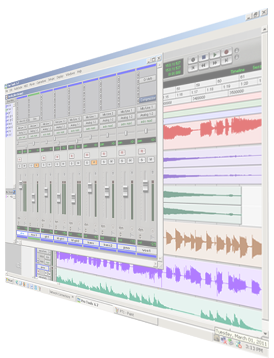Toggle Mute on the voc1 channel
The width and height of the screenshot is (274, 358).
(151, 159)
